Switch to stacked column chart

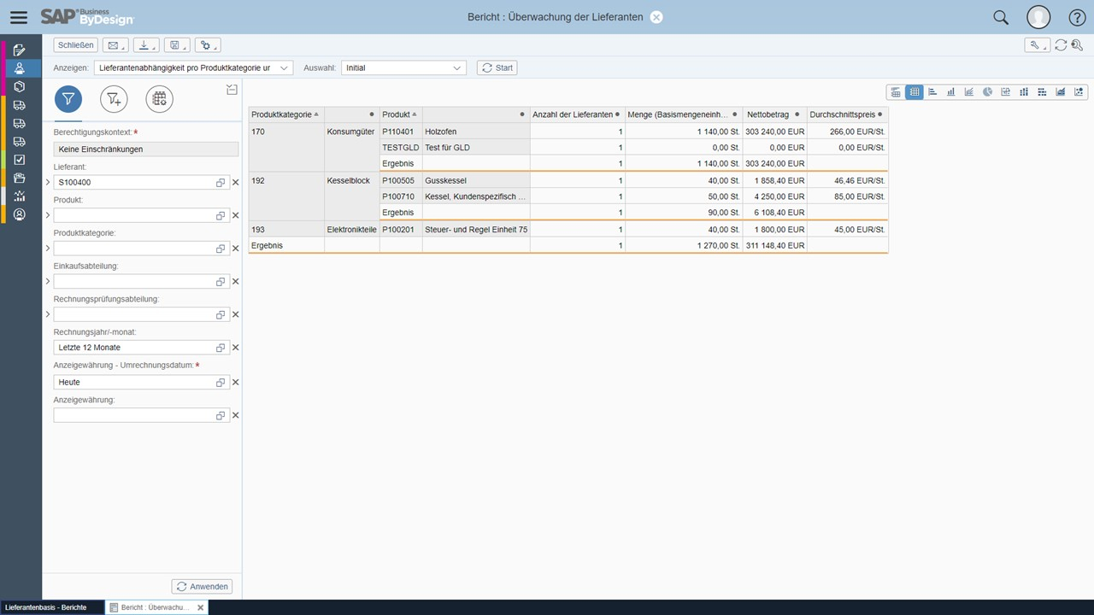tap(1024, 92)
